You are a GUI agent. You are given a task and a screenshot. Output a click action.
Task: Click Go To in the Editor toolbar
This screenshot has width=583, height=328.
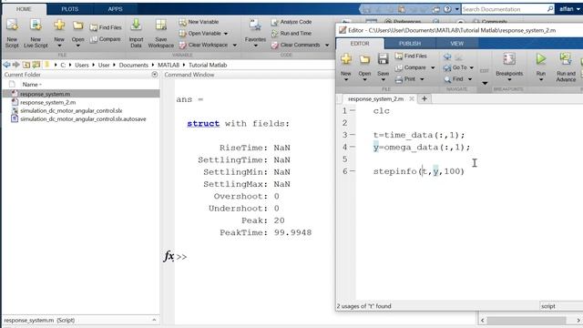(455, 67)
